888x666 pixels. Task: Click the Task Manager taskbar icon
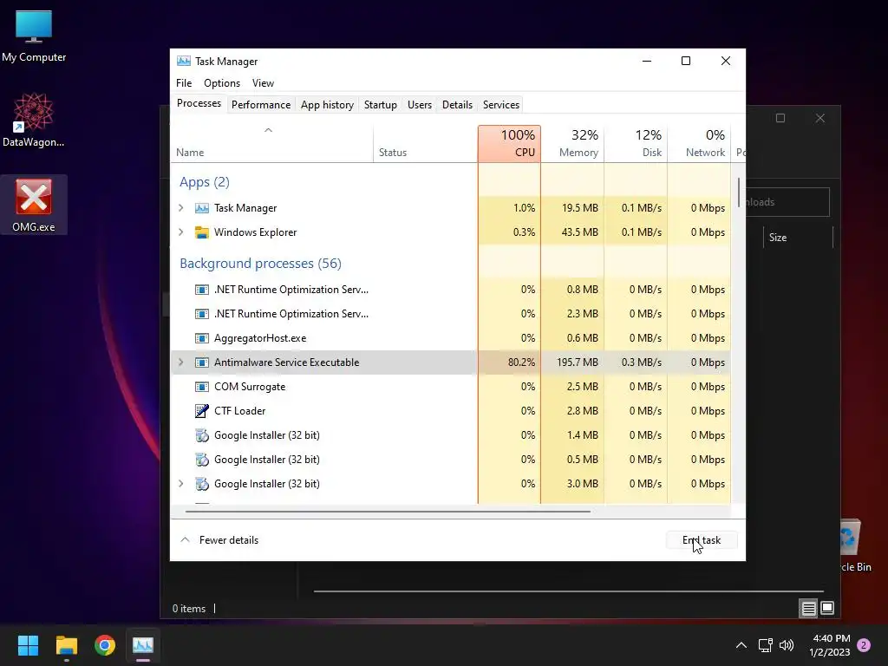tap(143, 645)
